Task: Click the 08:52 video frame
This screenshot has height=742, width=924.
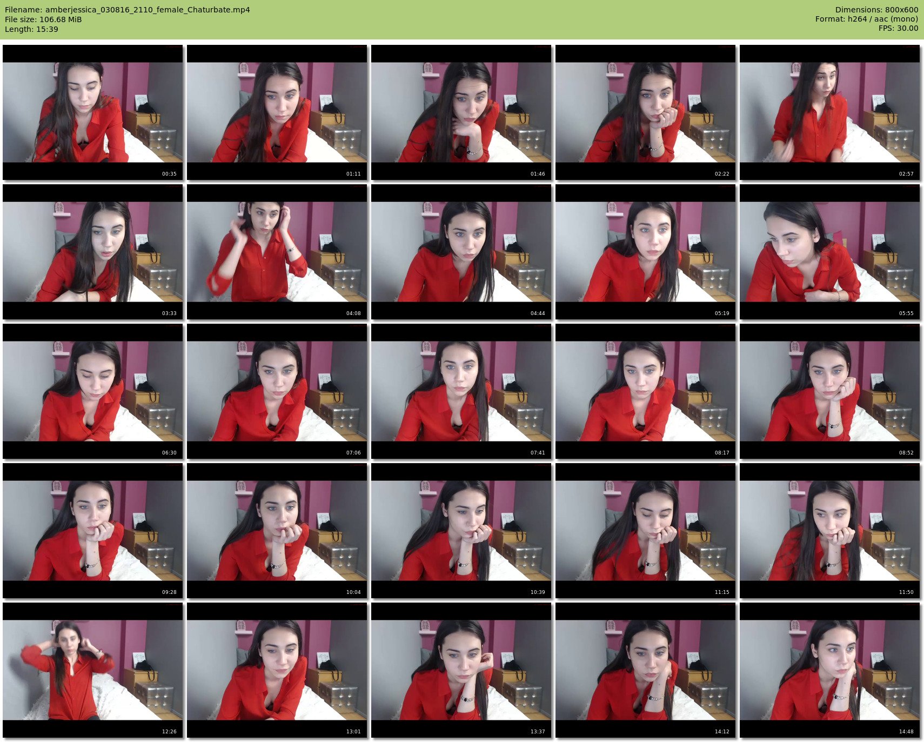Action: tap(830, 391)
